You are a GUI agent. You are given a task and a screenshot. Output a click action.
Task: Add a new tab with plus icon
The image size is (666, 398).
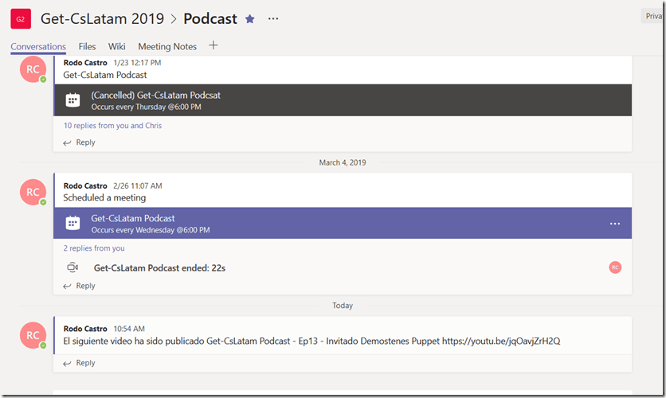point(213,45)
